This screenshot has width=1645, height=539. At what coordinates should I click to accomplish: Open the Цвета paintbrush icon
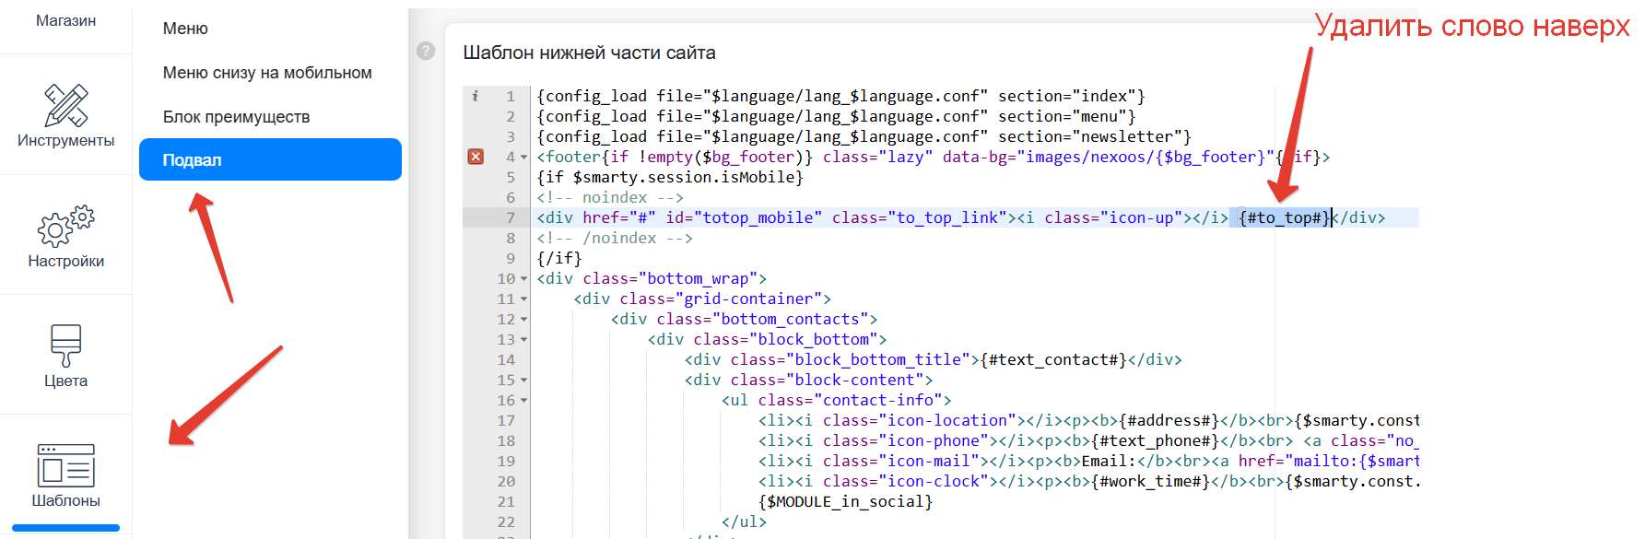point(65,346)
